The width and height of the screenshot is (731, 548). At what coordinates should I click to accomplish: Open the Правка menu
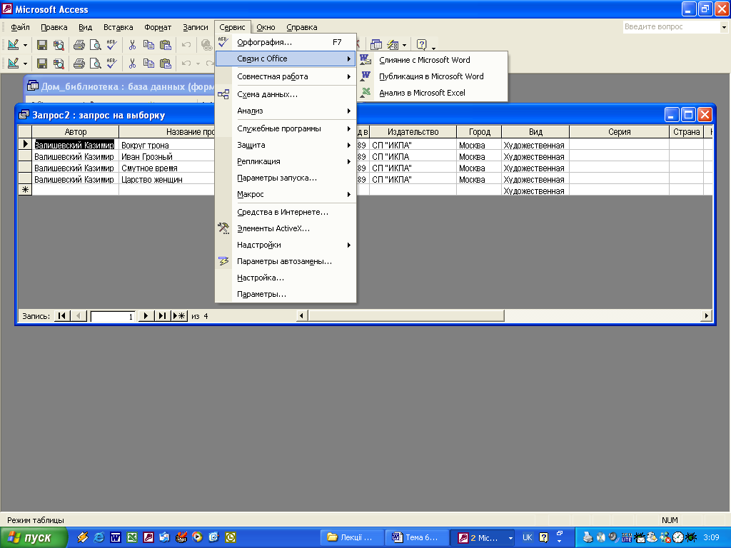pos(54,27)
